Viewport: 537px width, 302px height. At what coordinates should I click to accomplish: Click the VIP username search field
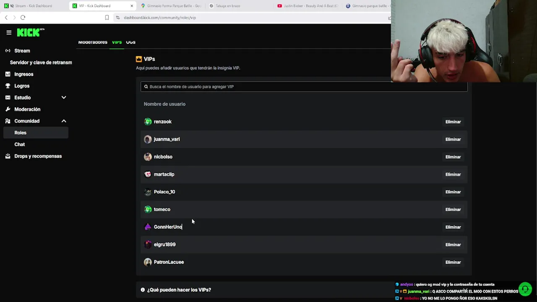[304, 86]
